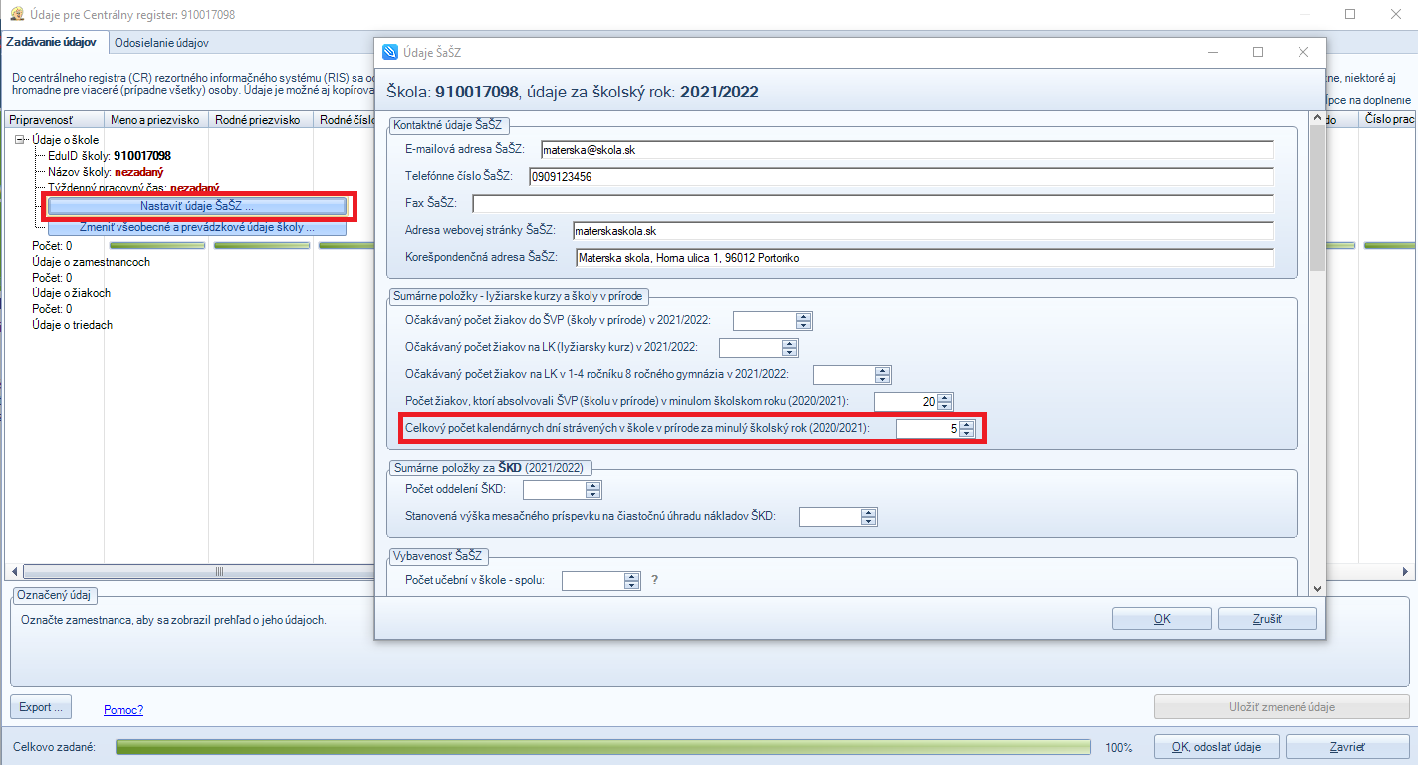Select Údaje o zamestnancoch tree item

coord(91,262)
